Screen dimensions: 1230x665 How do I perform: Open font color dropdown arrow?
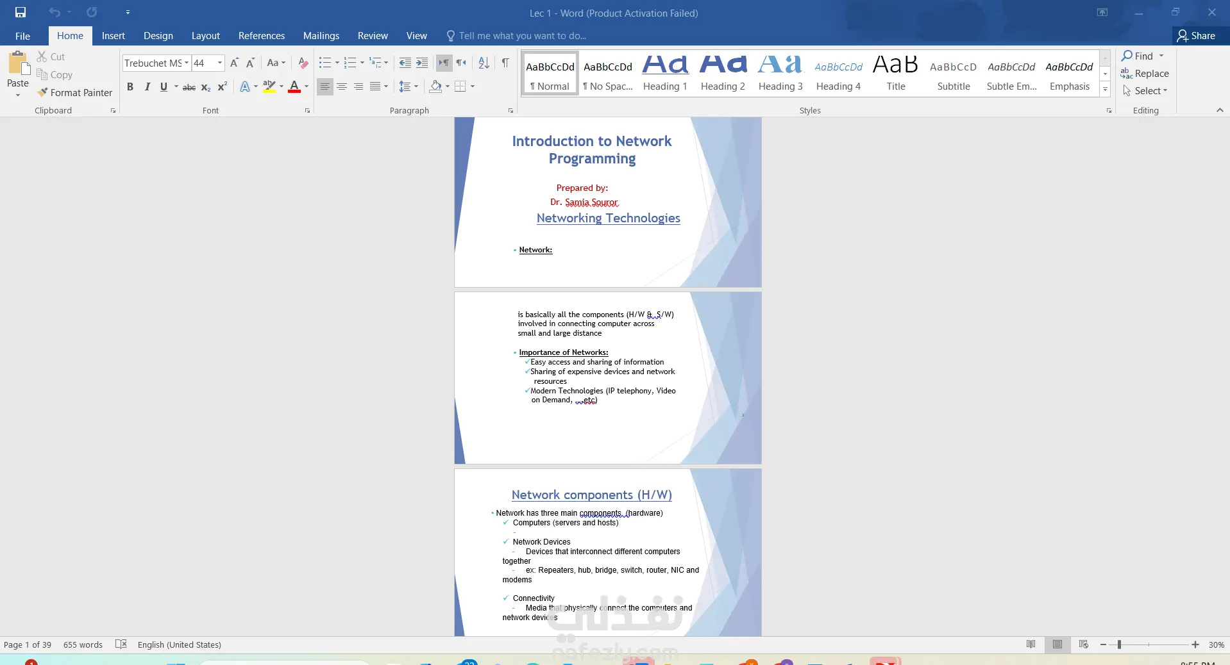(307, 86)
